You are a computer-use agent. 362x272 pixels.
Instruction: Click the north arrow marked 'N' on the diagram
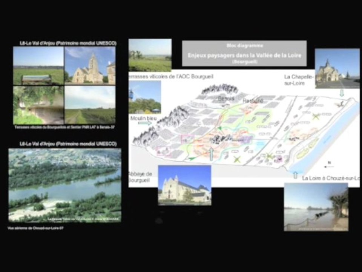[329, 165]
